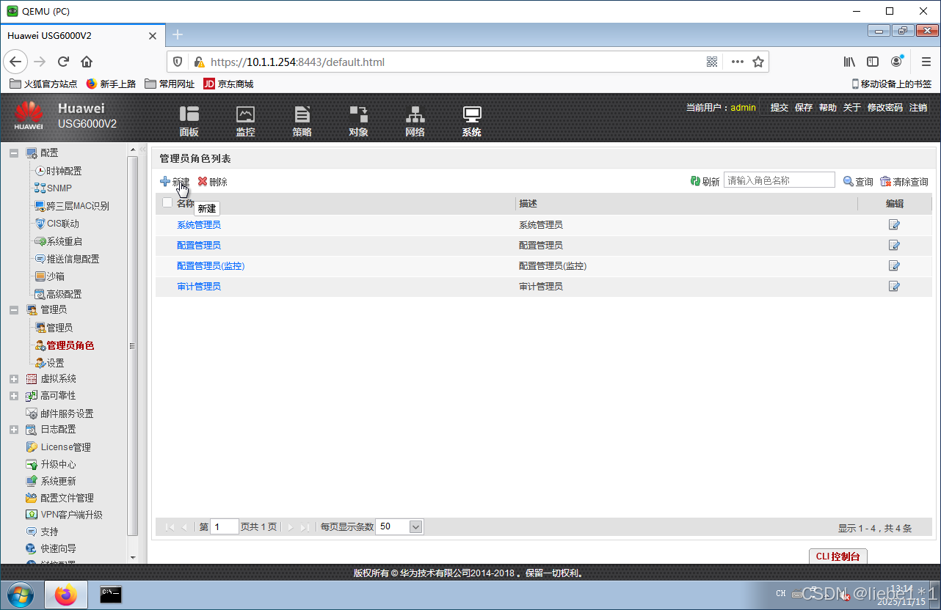The width and height of the screenshot is (941, 610).
Task: Click the Huawei logo
Action: 29,116
